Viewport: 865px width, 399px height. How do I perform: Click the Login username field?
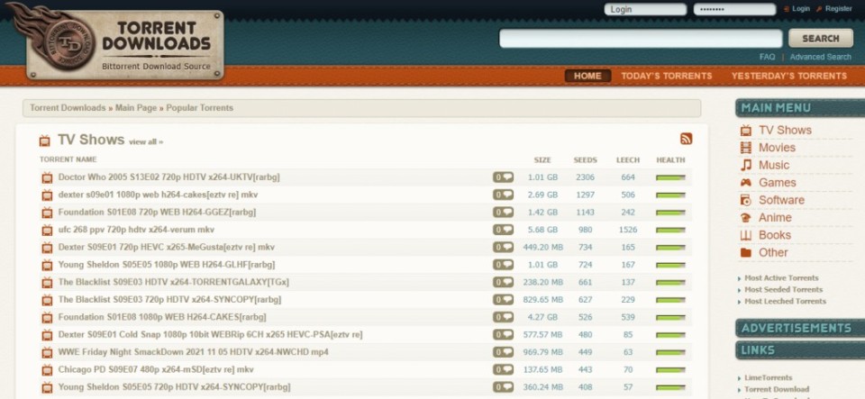[645, 9]
